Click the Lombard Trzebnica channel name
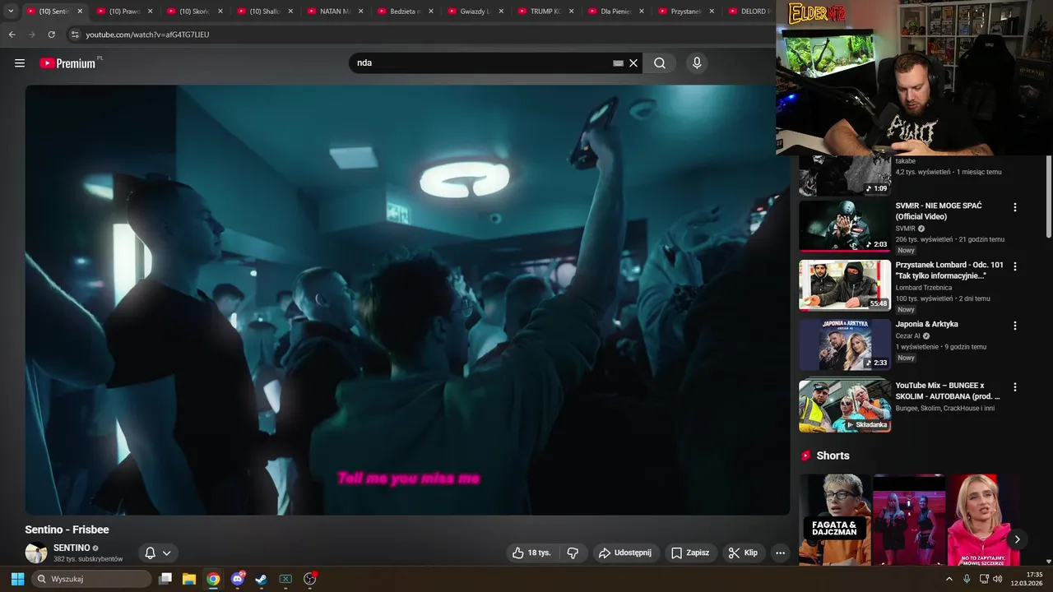This screenshot has height=592, width=1053. (x=924, y=288)
